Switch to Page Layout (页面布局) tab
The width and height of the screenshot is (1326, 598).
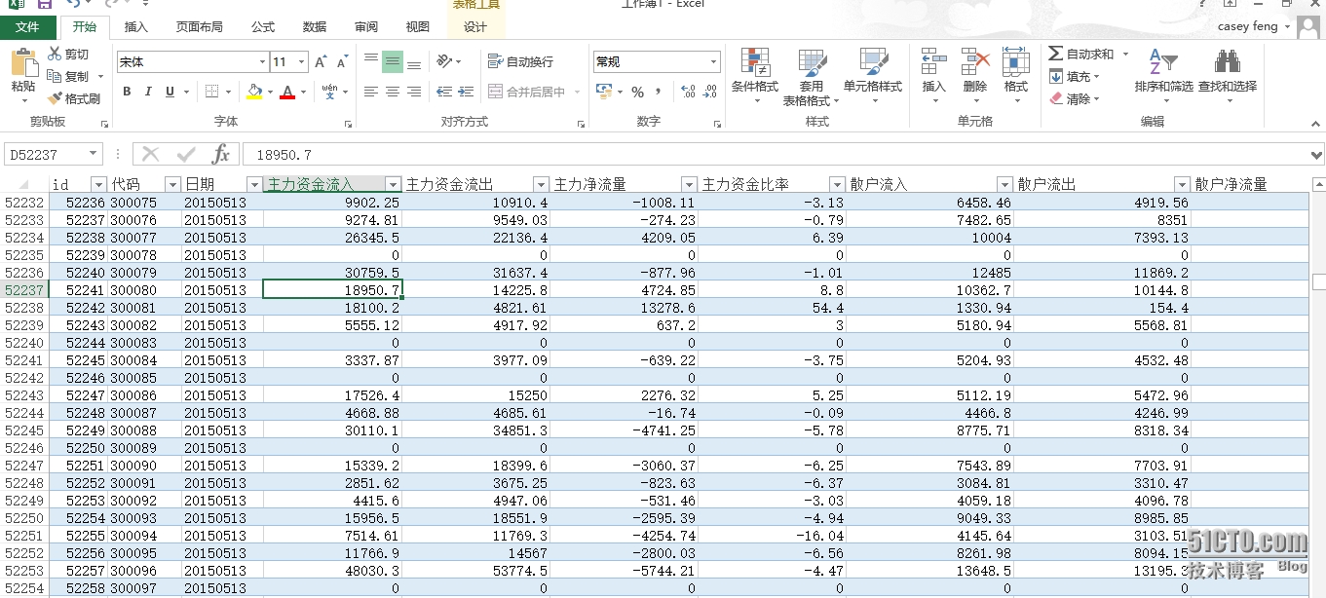tap(199, 27)
